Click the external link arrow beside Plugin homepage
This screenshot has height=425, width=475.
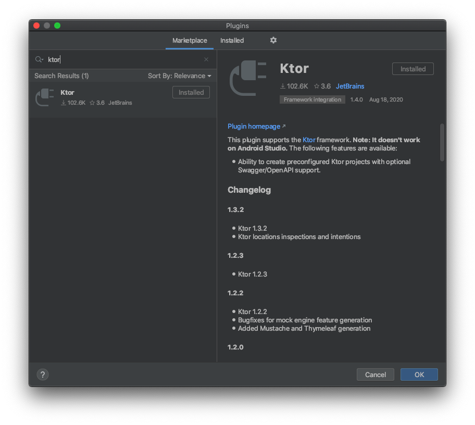pyautogui.click(x=284, y=126)
